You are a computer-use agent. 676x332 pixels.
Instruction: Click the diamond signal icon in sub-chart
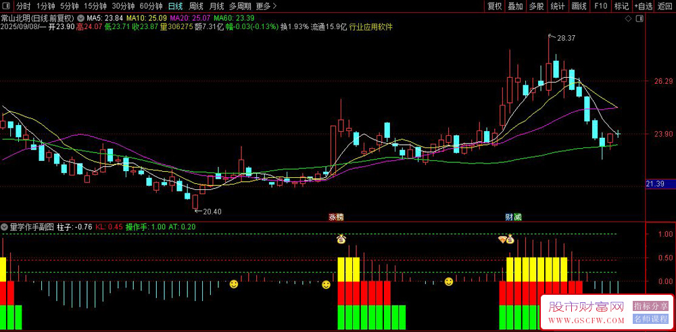tap(502, 239)
